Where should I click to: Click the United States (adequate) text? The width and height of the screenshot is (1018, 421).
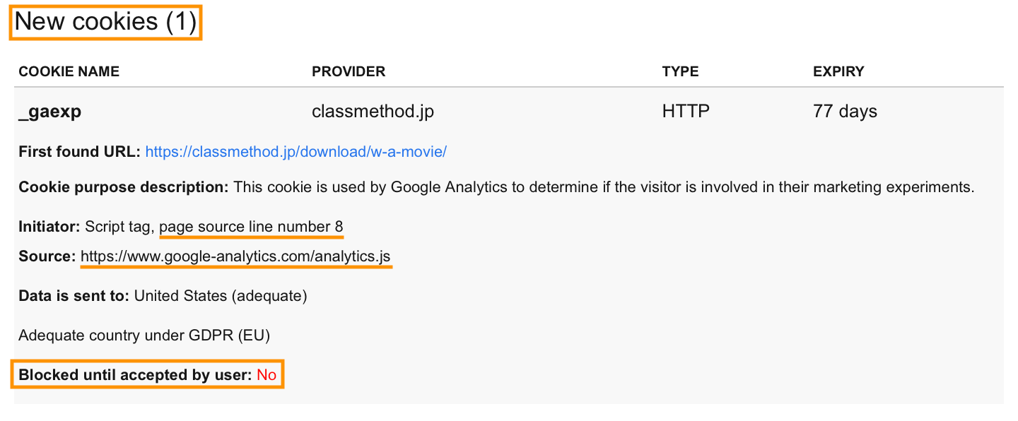pos(221,296)
